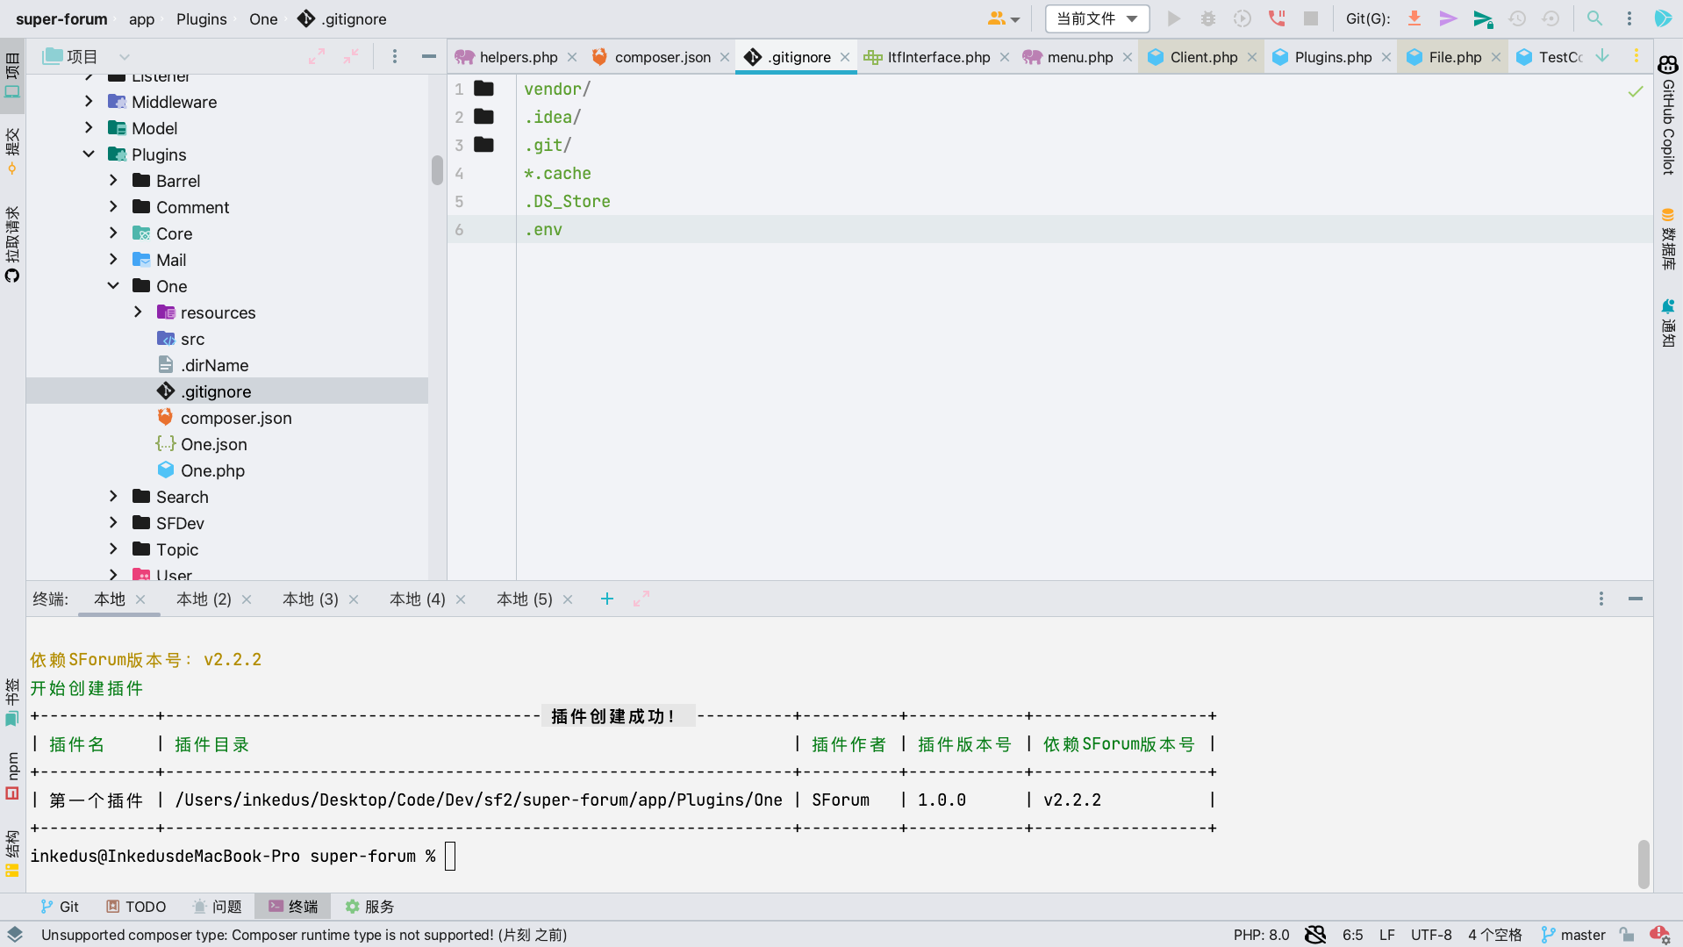Toggle the bookmarks tool window
1683x947 pixels.
12,702
